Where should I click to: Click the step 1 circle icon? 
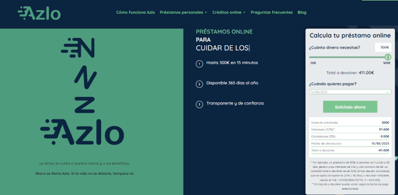pos(199,64)
